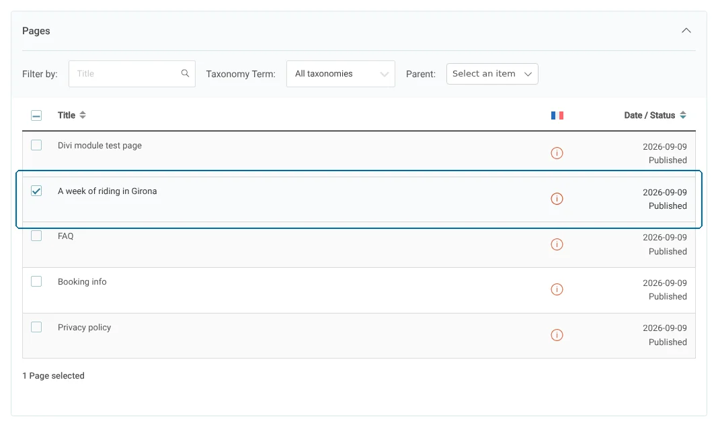The image size is (718, 427).
Task: Uncheck A week of riding in Girona
Action: point(36,191)
